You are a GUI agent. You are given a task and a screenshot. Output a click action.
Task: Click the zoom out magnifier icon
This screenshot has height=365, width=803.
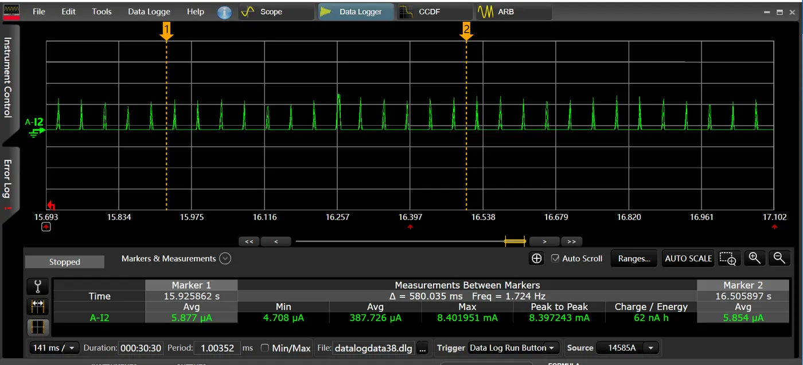coord(779,258)
